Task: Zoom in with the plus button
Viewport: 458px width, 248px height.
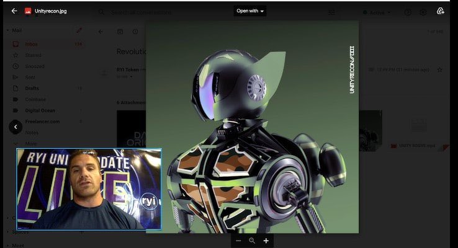Action: (266, 241)
